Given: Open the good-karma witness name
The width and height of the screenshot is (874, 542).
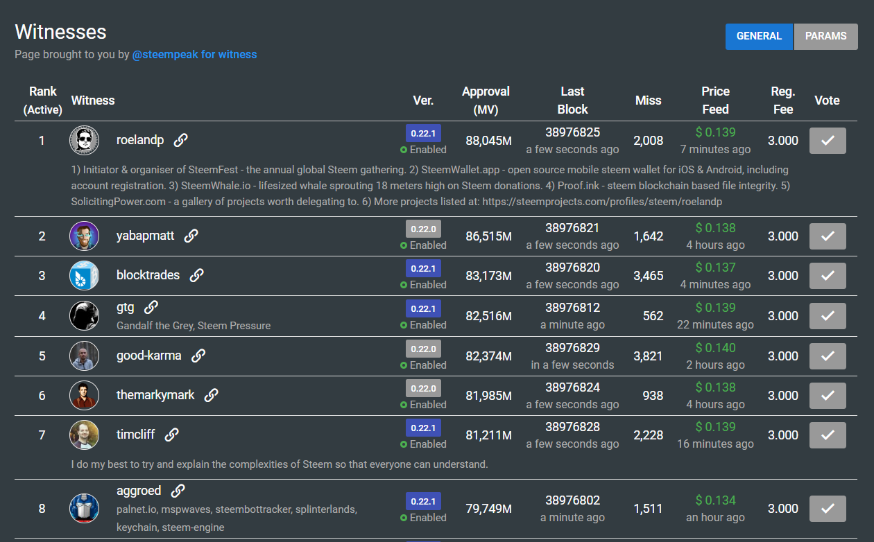Looking at the screenshot, I should click(148, 356).
